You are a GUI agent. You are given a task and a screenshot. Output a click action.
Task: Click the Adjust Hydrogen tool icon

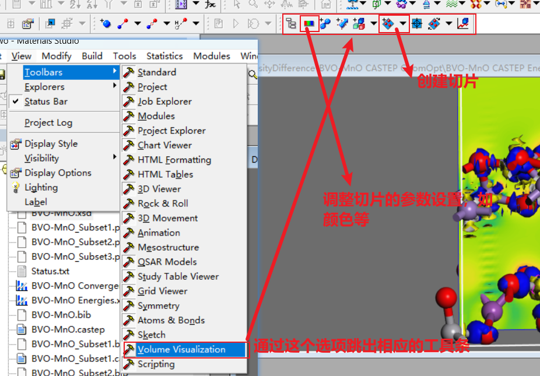(181, 23)
